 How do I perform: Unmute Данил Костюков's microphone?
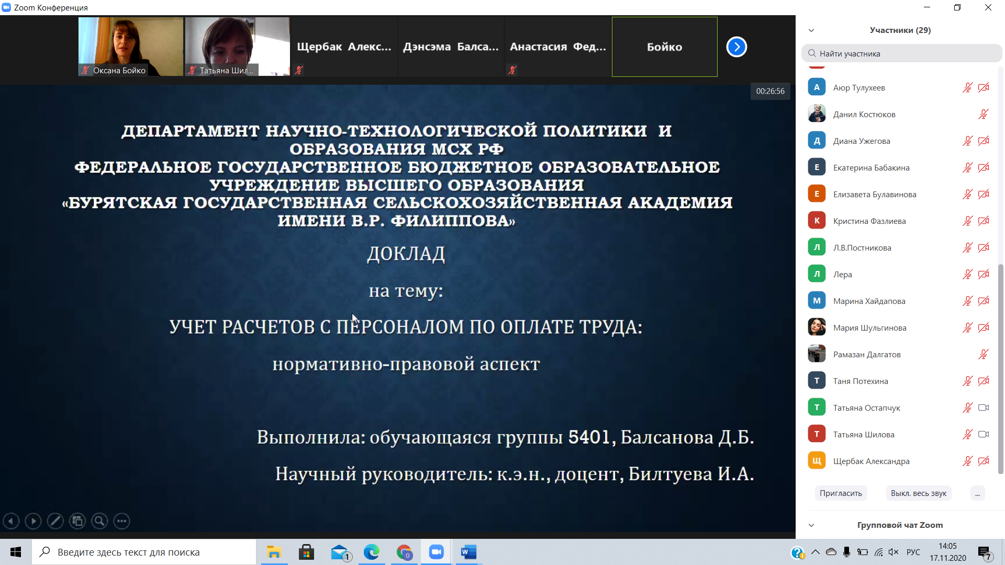click(x=984, y=115)
